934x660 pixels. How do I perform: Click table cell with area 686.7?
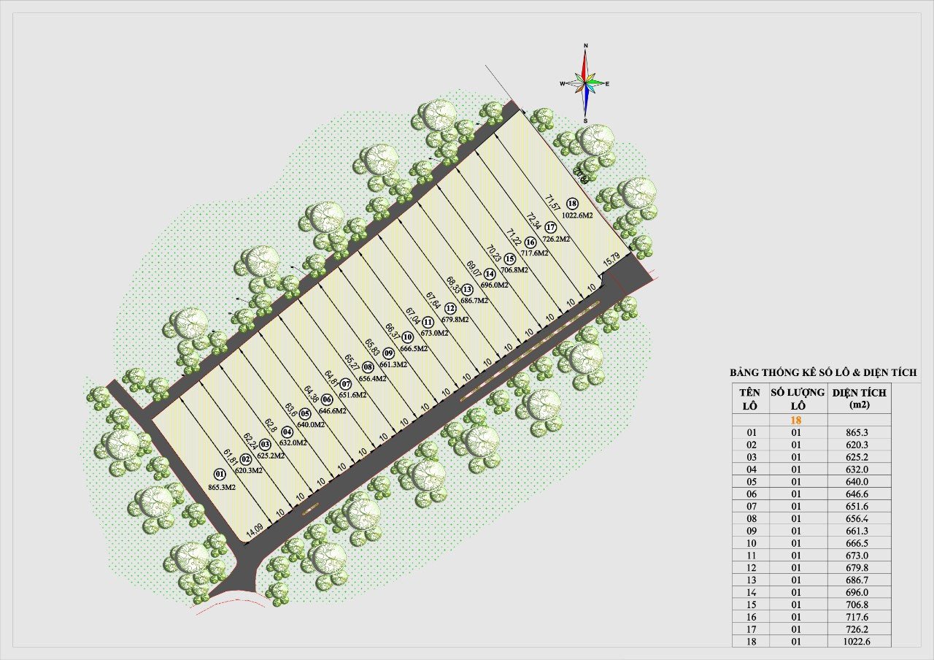(860, 580)
